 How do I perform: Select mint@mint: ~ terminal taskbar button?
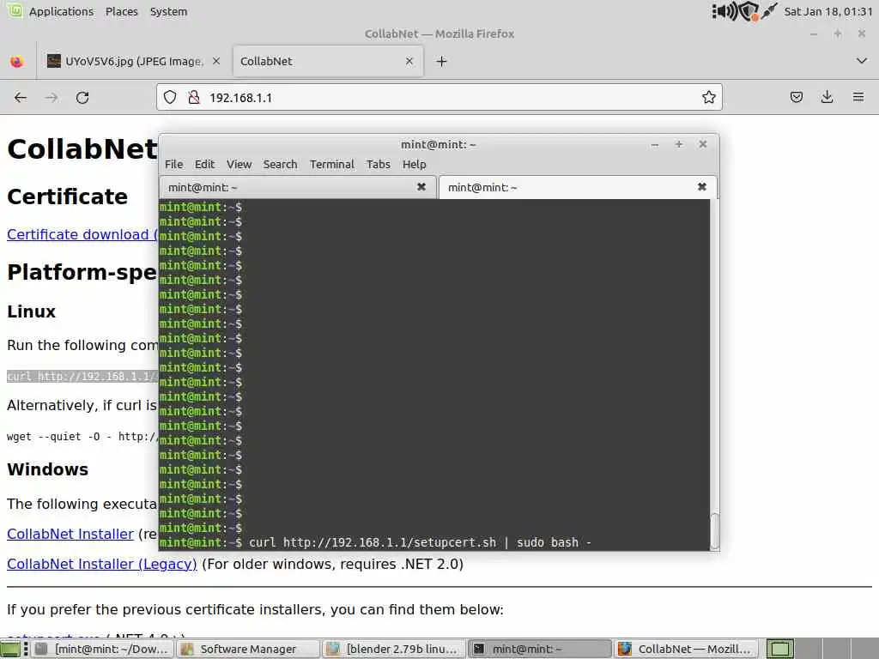tap(540, 649)
